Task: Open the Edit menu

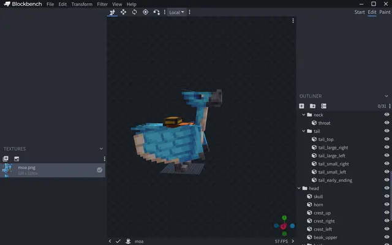Action: [62, 4]
